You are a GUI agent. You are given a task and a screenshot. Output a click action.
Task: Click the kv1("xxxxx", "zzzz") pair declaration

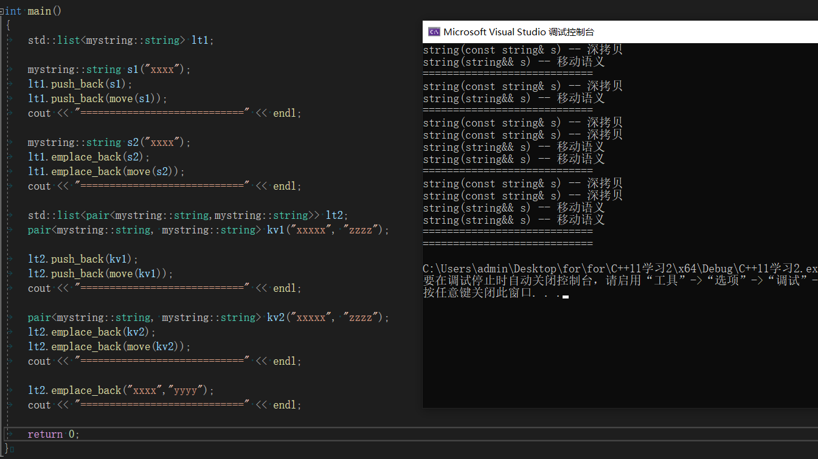(x=208, y=230)
